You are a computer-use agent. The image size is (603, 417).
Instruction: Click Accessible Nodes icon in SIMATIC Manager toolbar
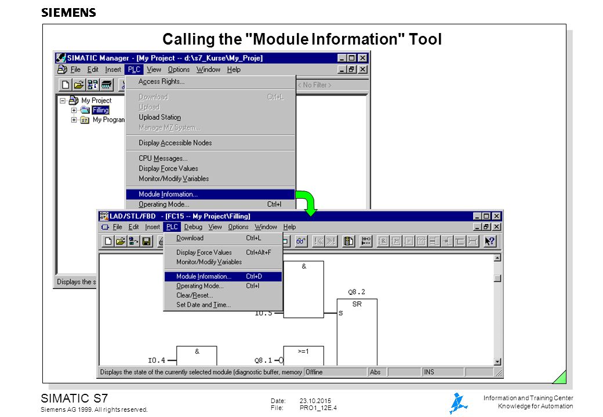click(92, 85)
